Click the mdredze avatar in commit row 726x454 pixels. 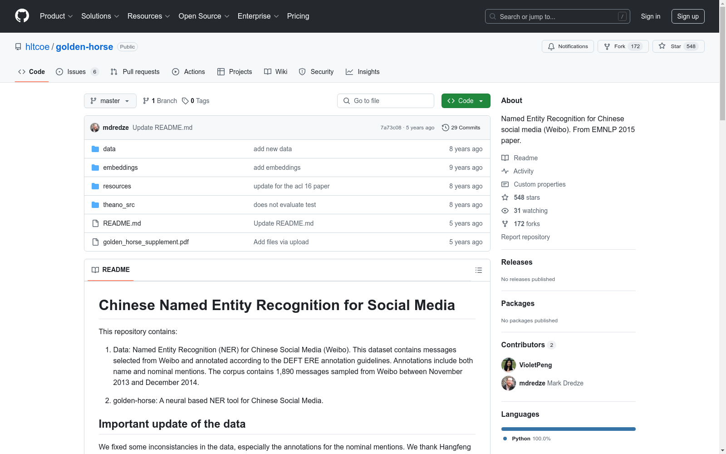pos(95,128)
